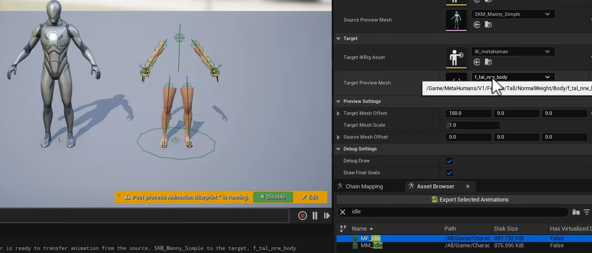The image size is (592, 253).
Task: Use selected asset for Target IKRig Asset
Action: click(477, 62)
